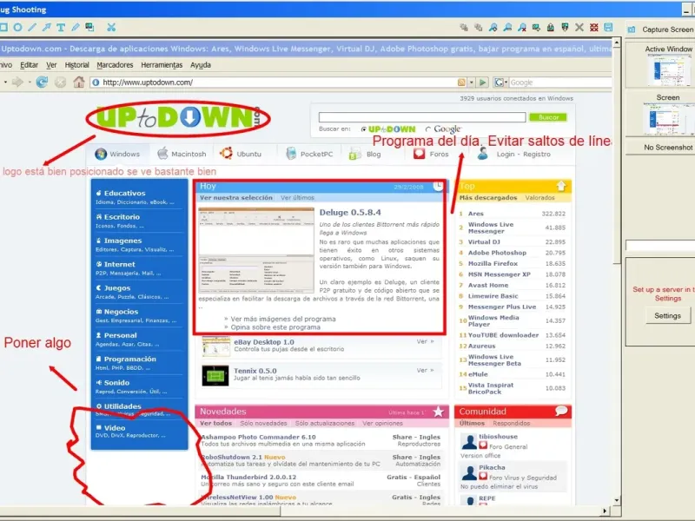
Task: Click the browser Stop icon
Action: [61, 82]
